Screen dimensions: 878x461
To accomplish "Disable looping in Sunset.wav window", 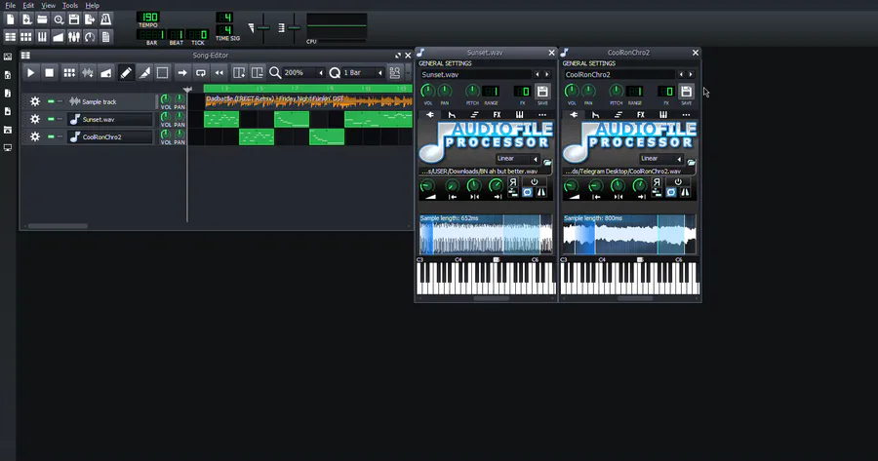I will (x=535, y=182).
